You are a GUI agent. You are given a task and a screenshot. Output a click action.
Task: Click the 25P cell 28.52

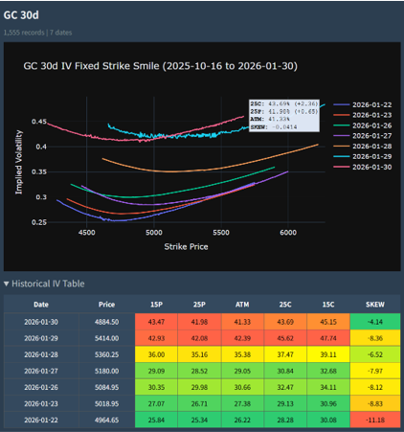click(x=199, y=371)
